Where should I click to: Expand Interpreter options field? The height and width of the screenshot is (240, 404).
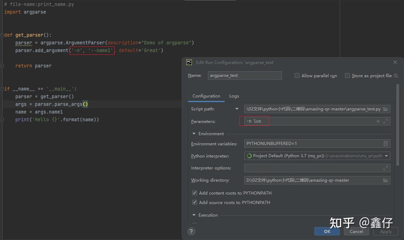tap(385, 168)
